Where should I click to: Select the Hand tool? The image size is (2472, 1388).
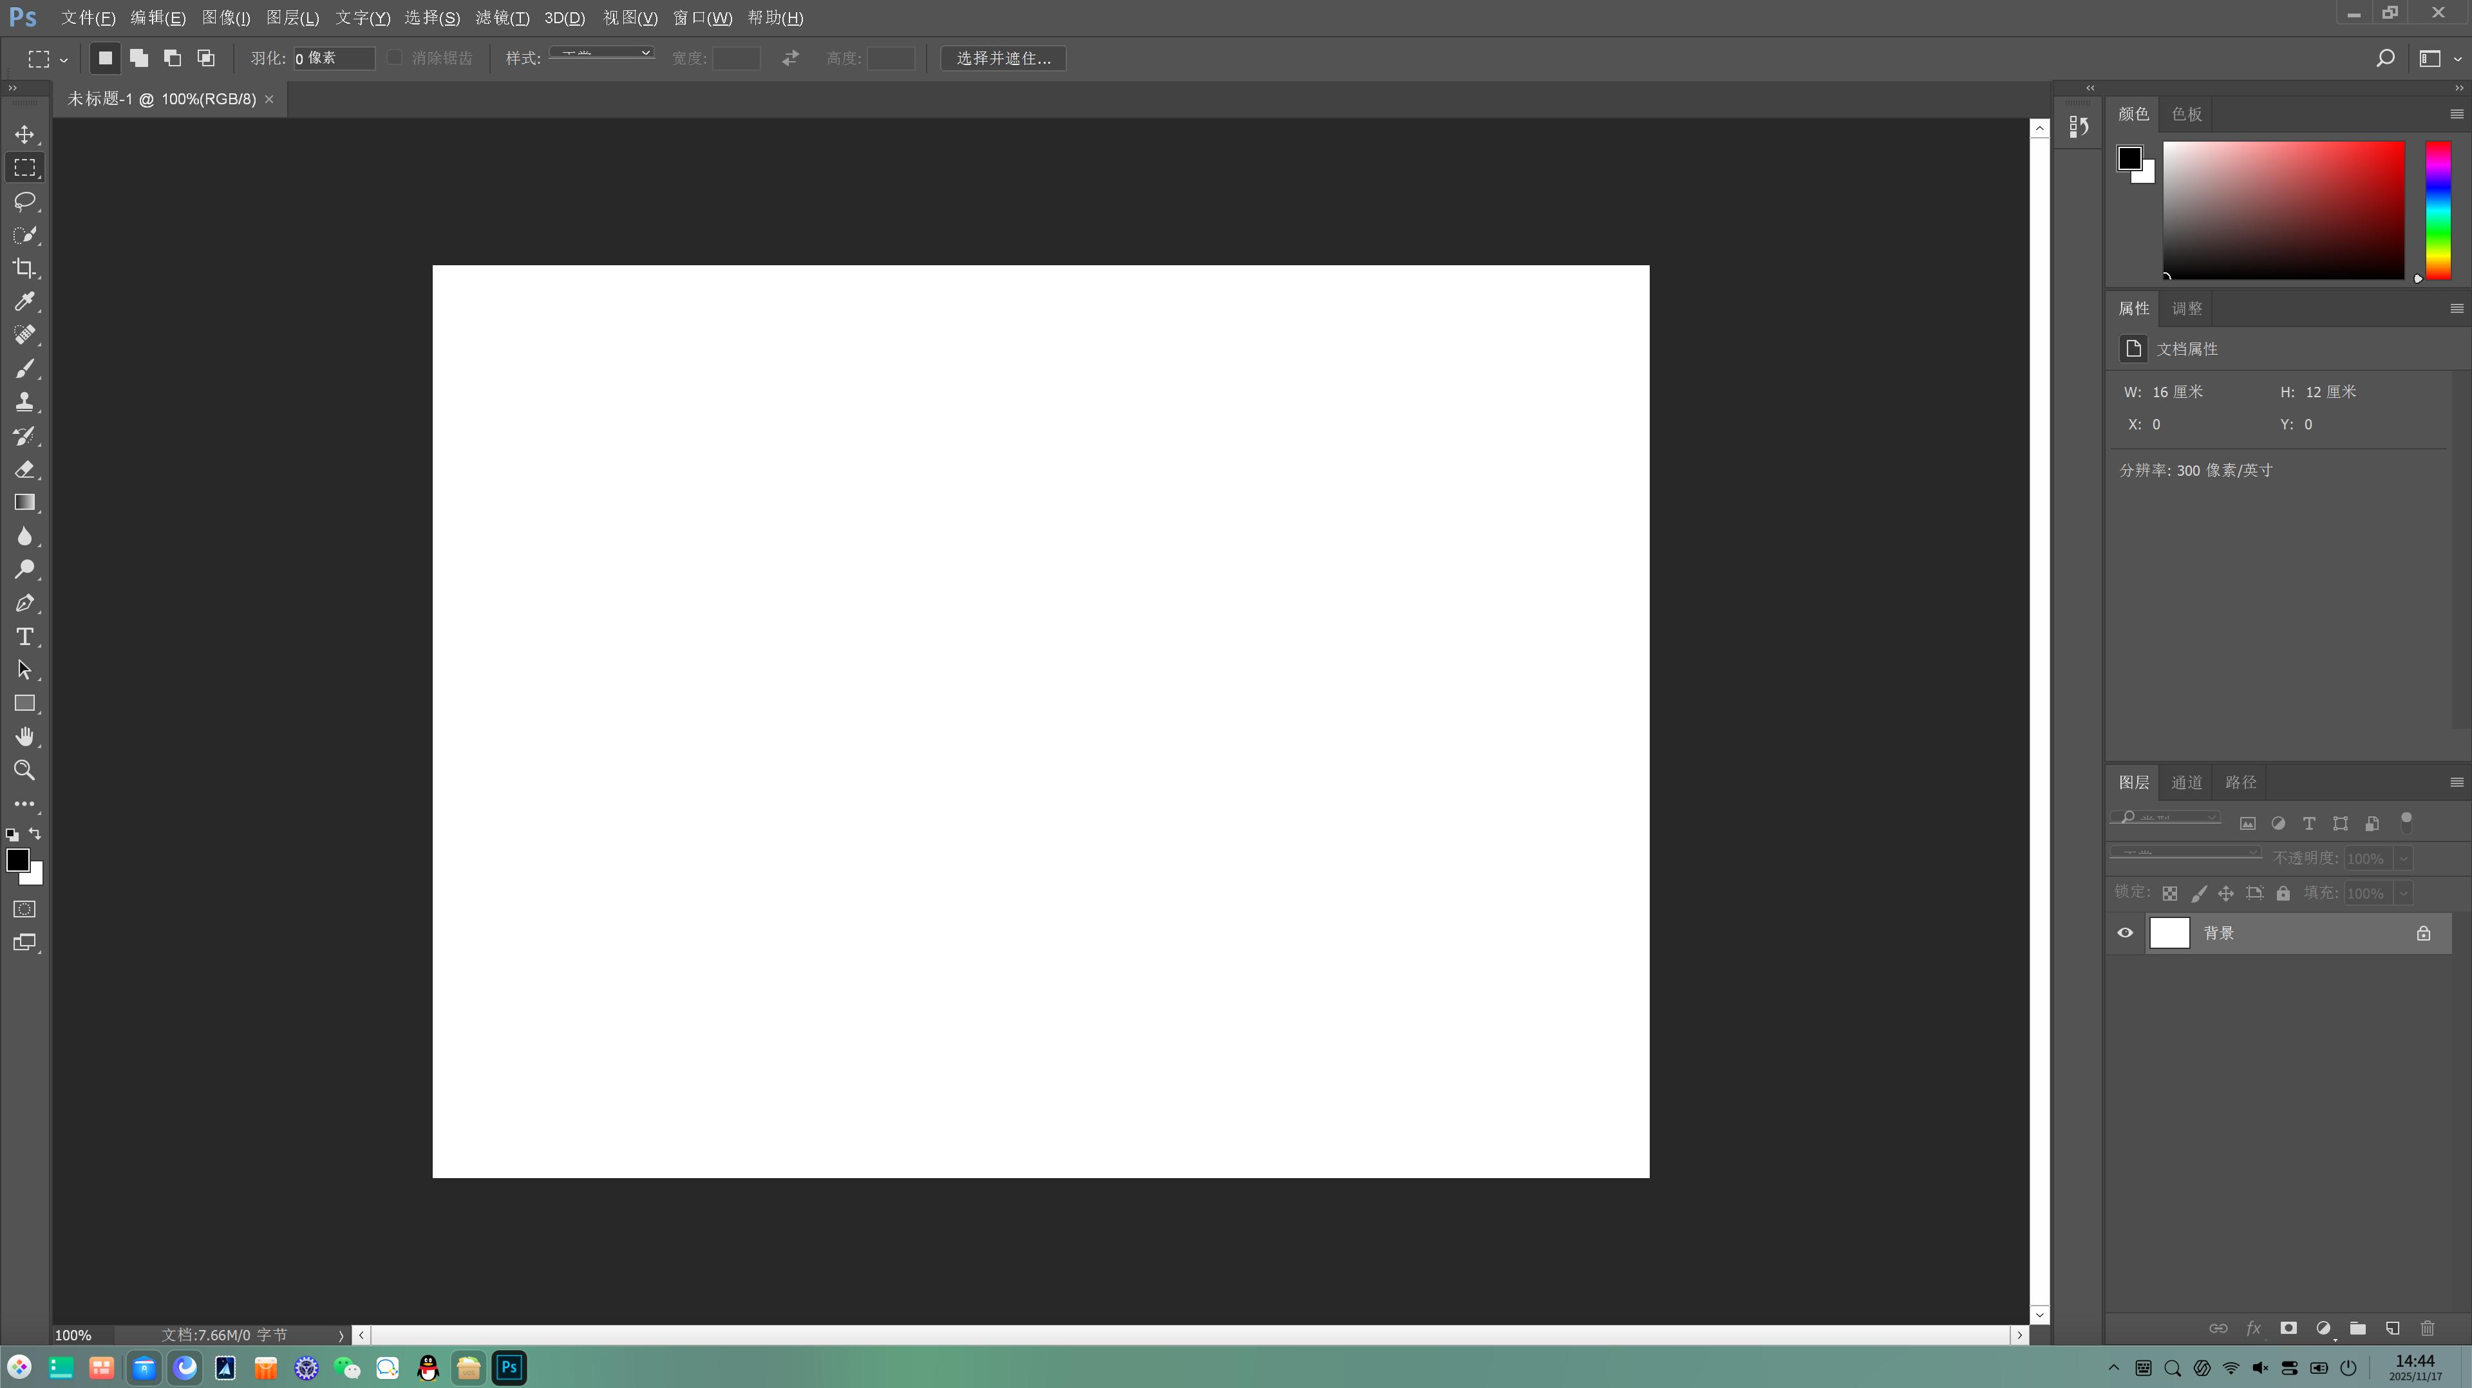(x=25, y=736)
